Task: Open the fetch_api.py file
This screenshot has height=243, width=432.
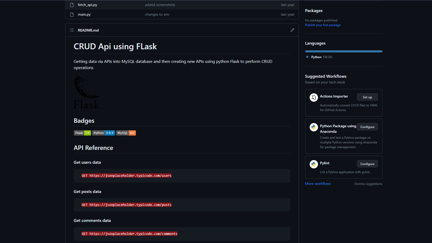Action: 87,5
